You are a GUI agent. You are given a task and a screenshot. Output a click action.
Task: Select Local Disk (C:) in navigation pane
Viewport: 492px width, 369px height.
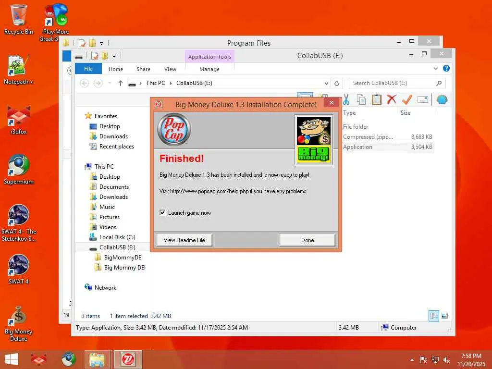(x=117, y=237)
